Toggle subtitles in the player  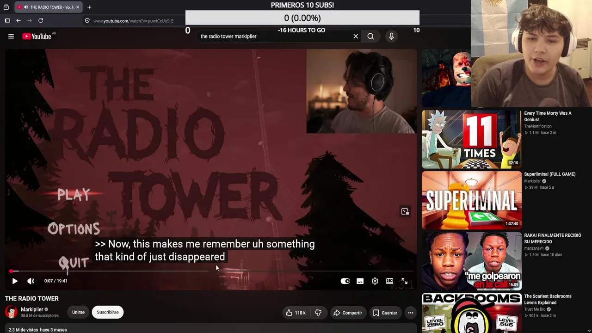360,281
